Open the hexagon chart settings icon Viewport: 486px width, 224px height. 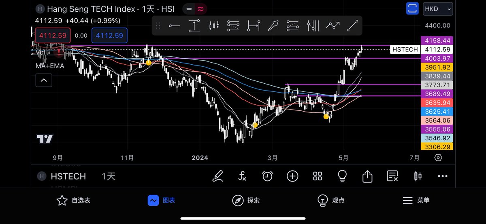click(438, 158)
